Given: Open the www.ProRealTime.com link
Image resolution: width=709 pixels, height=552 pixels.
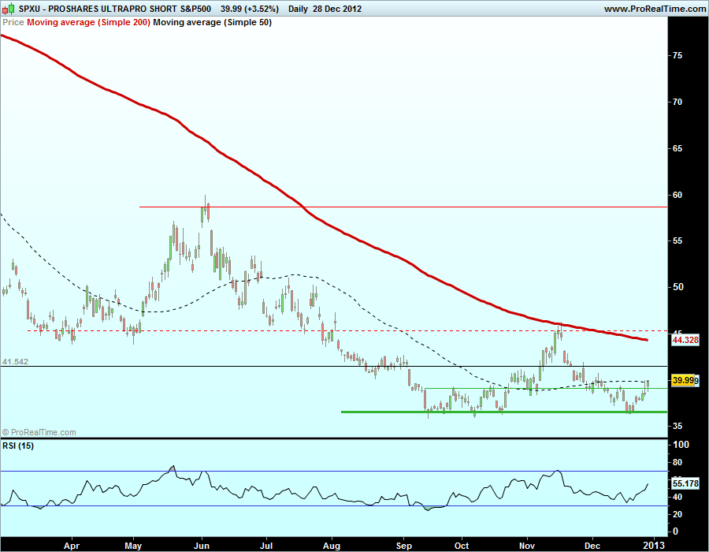Looking at the screenshot, I should coord(655,9).
